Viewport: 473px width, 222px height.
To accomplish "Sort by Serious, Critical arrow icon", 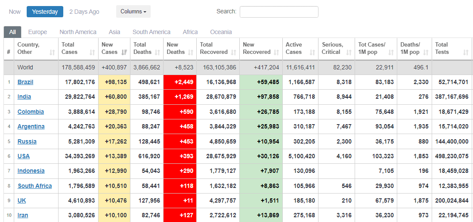I will point(349,52).
